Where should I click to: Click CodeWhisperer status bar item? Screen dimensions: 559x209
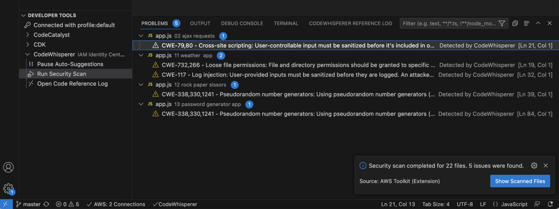click(175, 204)
